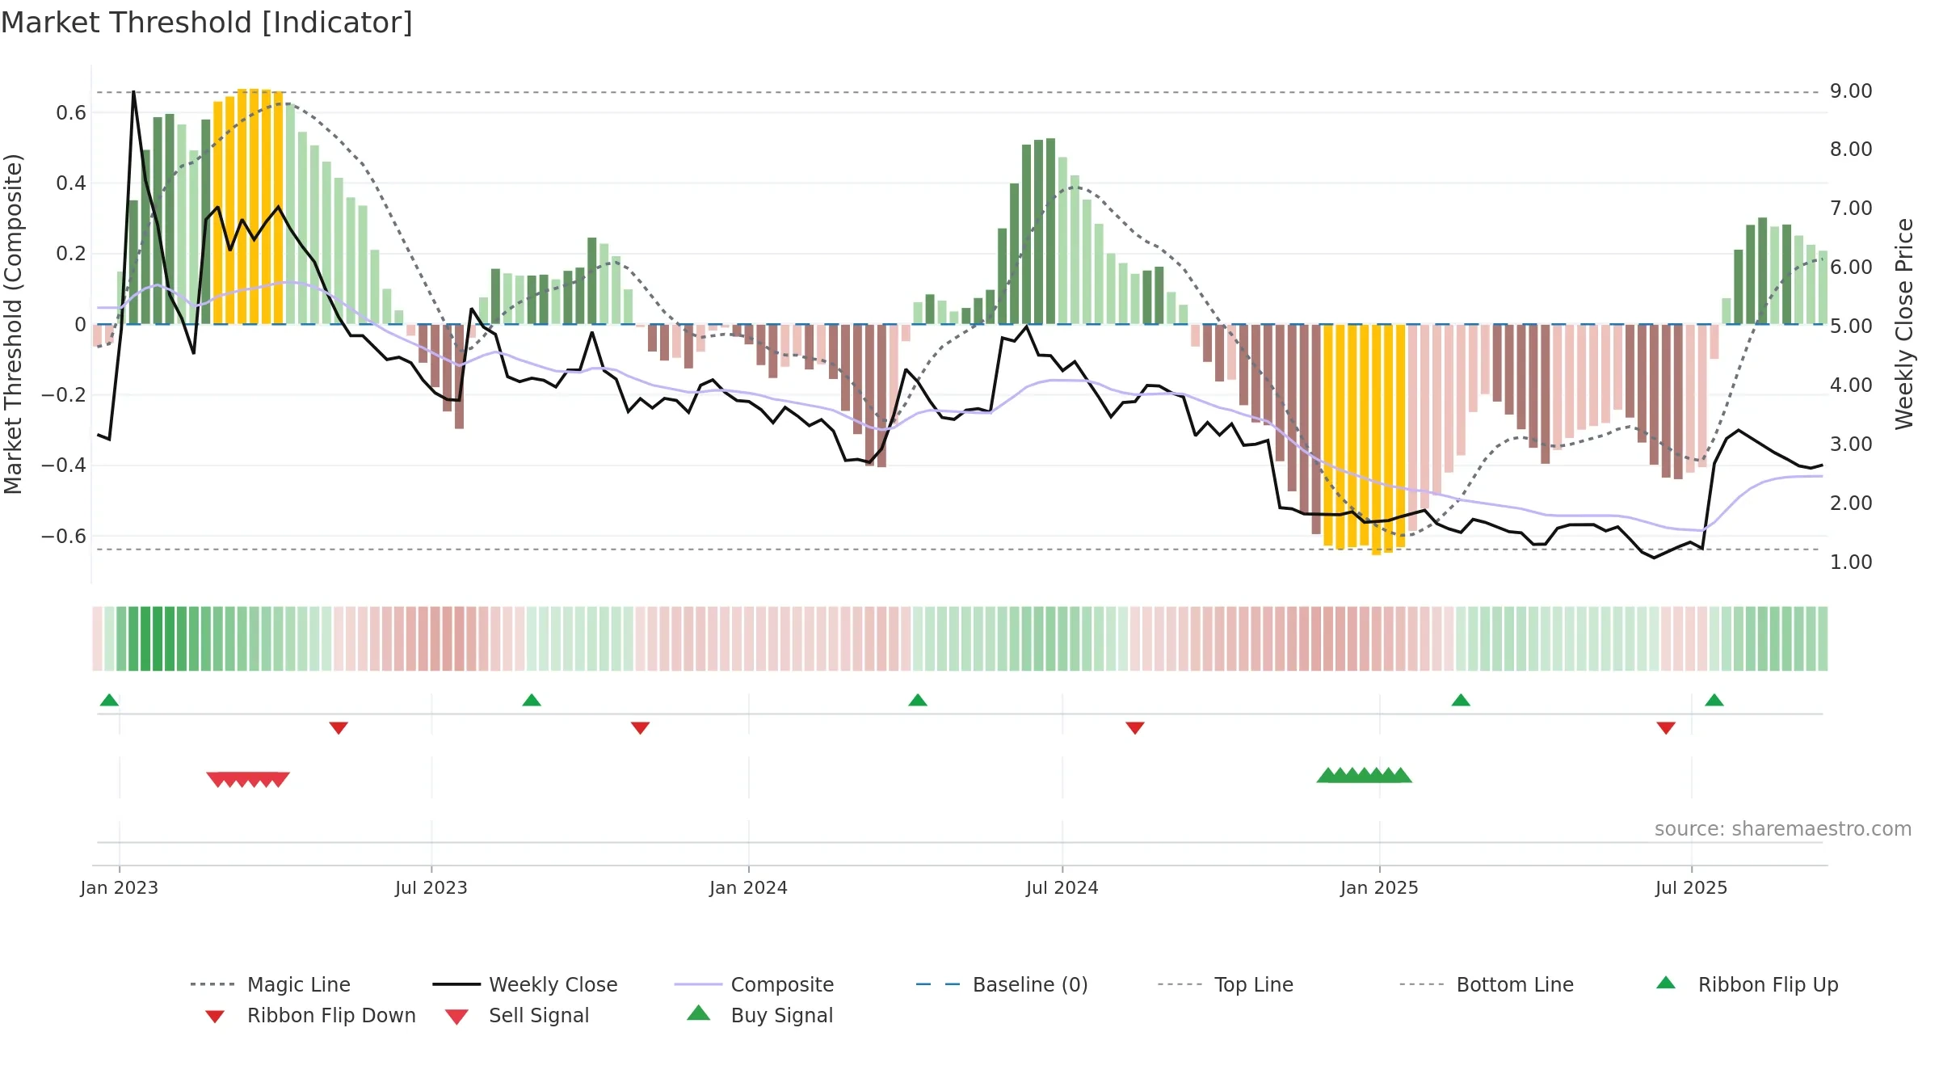Click the 9.00 price axis tick
1939x1091 pixels.
click(1851, 91)
